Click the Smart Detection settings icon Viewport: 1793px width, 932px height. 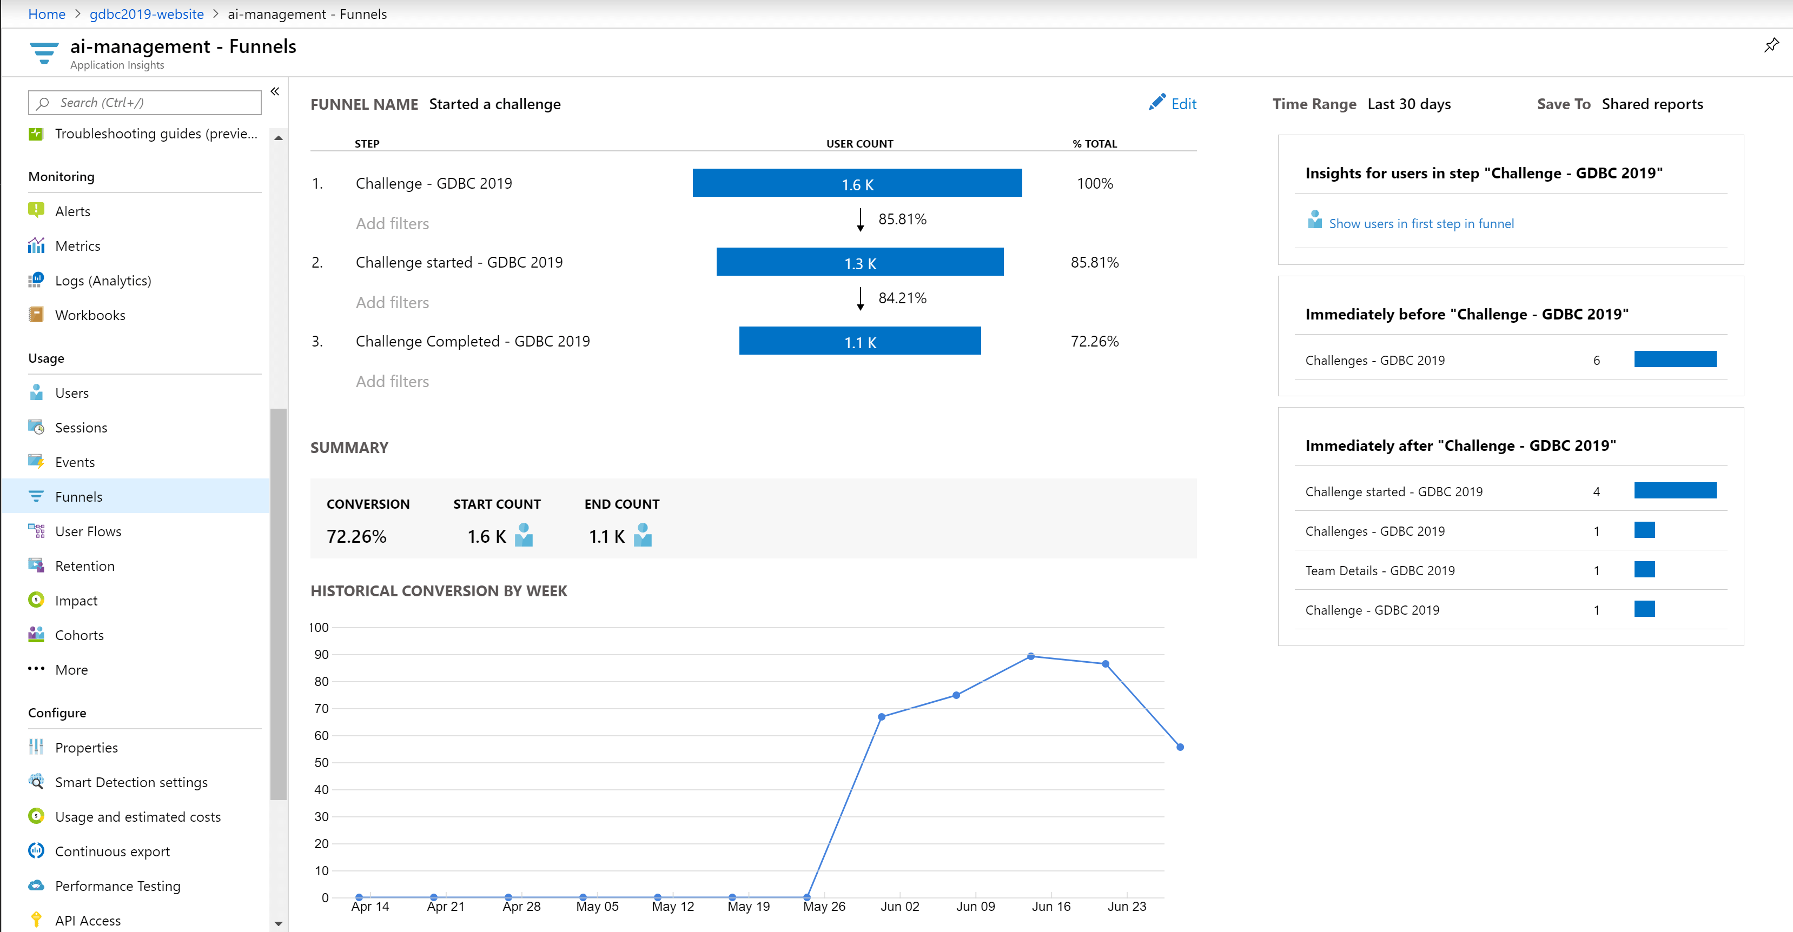coord(36,782)
